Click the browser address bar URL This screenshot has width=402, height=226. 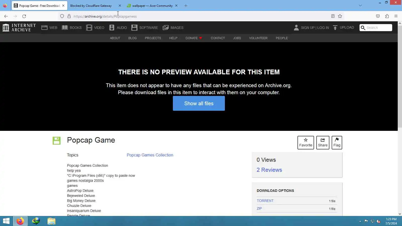[x=105, y=16]
